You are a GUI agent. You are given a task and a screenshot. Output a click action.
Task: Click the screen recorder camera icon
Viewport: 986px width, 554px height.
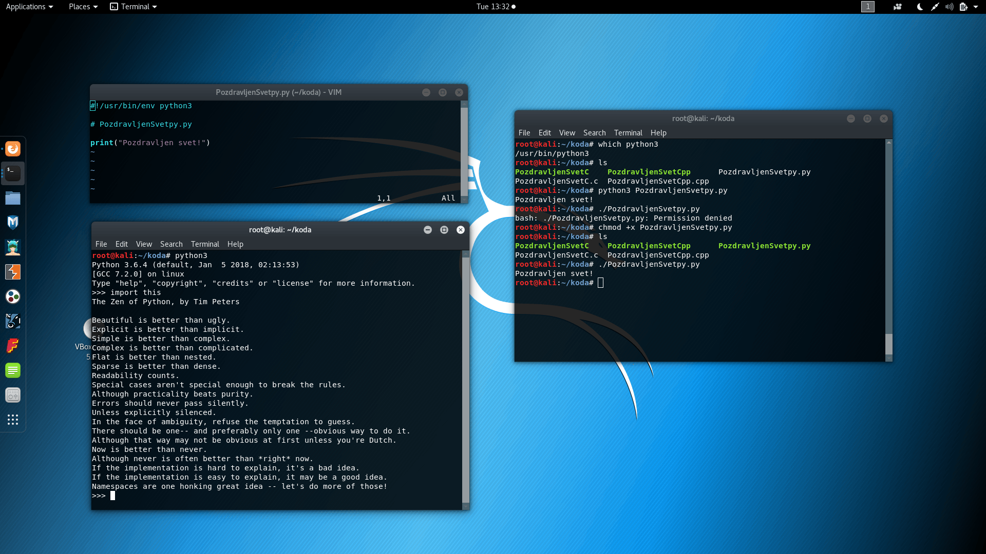[897, 7]
